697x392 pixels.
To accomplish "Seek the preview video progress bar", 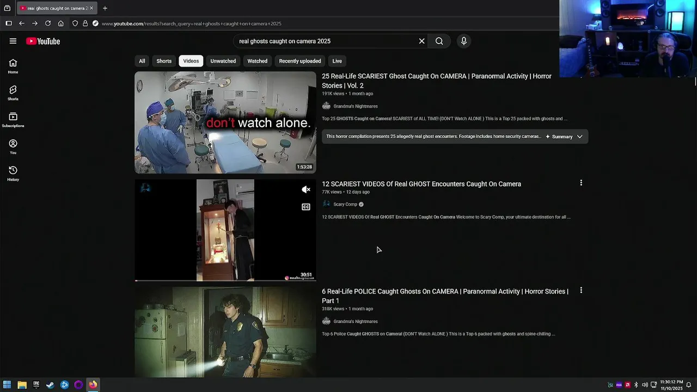I will (x=225, y=280).
